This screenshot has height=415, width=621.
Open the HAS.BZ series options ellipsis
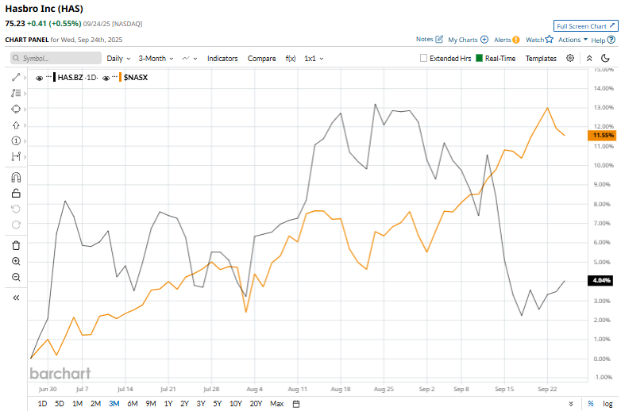click(x=48, y=76)
